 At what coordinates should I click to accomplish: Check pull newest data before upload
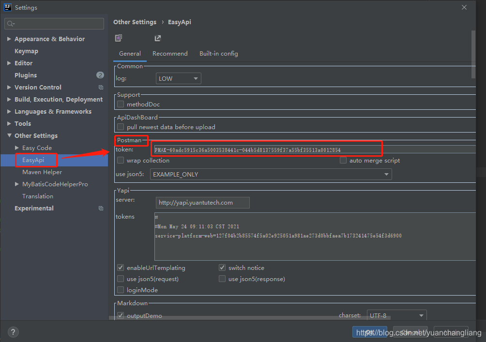click(x=121, y=127)
